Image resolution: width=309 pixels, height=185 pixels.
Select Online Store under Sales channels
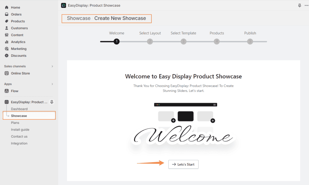pos(20,73)
